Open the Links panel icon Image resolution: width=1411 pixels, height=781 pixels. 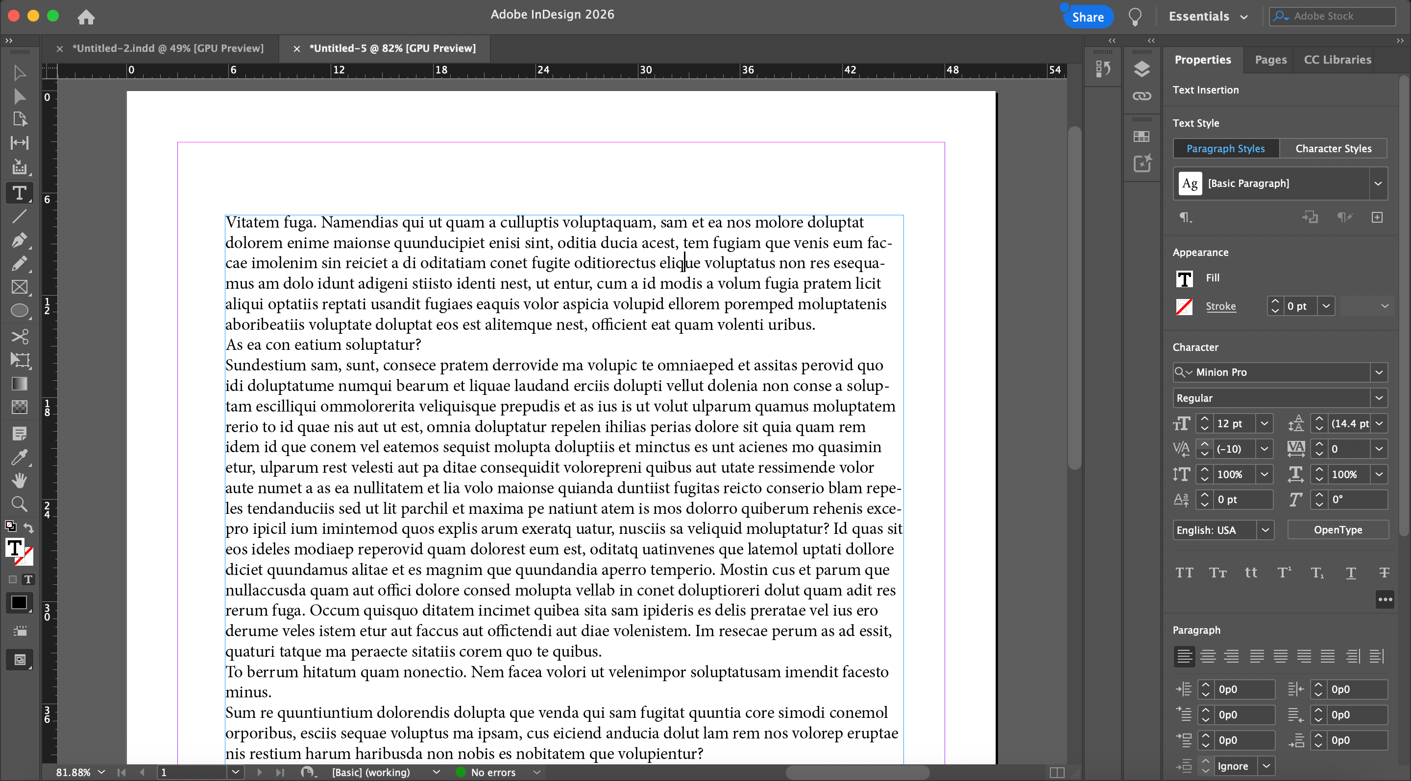[x=1142, y=96]
